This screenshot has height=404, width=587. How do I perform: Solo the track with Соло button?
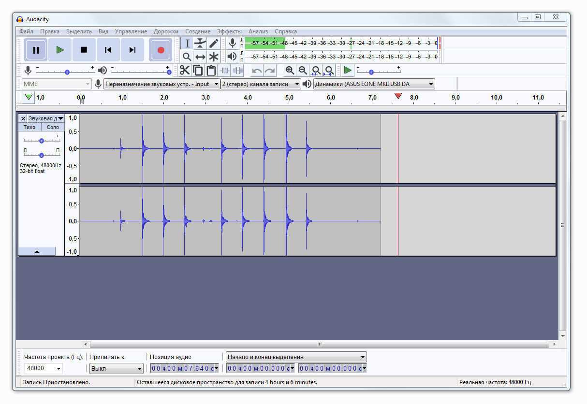[53, 127]
